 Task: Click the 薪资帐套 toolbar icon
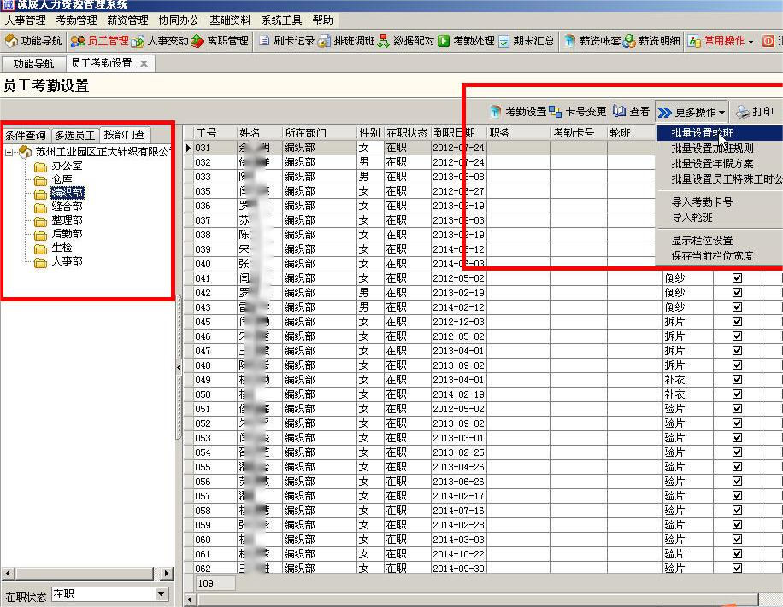(x=569, y=41)
